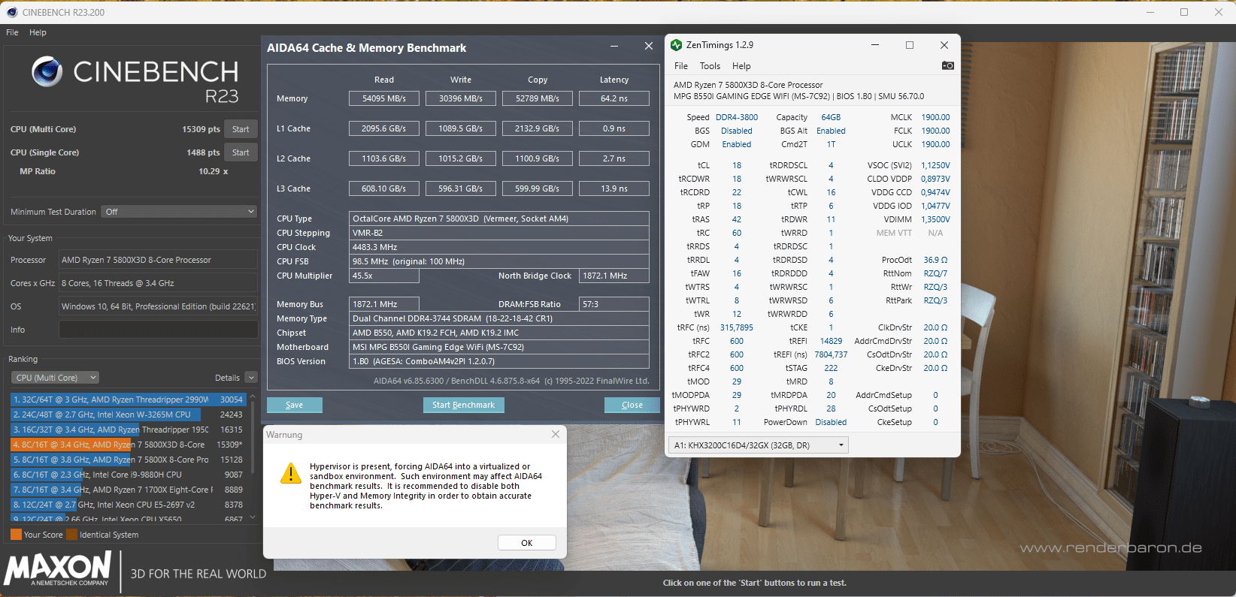
Task: Click the Cinebench logo icon in title bar
Action: (12, 12)
